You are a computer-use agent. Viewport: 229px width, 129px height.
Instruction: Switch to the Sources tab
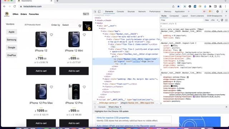click(131, 11)
